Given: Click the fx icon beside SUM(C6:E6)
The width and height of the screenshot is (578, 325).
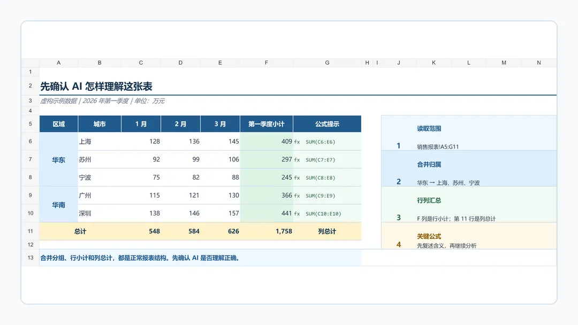Looking at the screenshot, I should (x=296, y=142).
